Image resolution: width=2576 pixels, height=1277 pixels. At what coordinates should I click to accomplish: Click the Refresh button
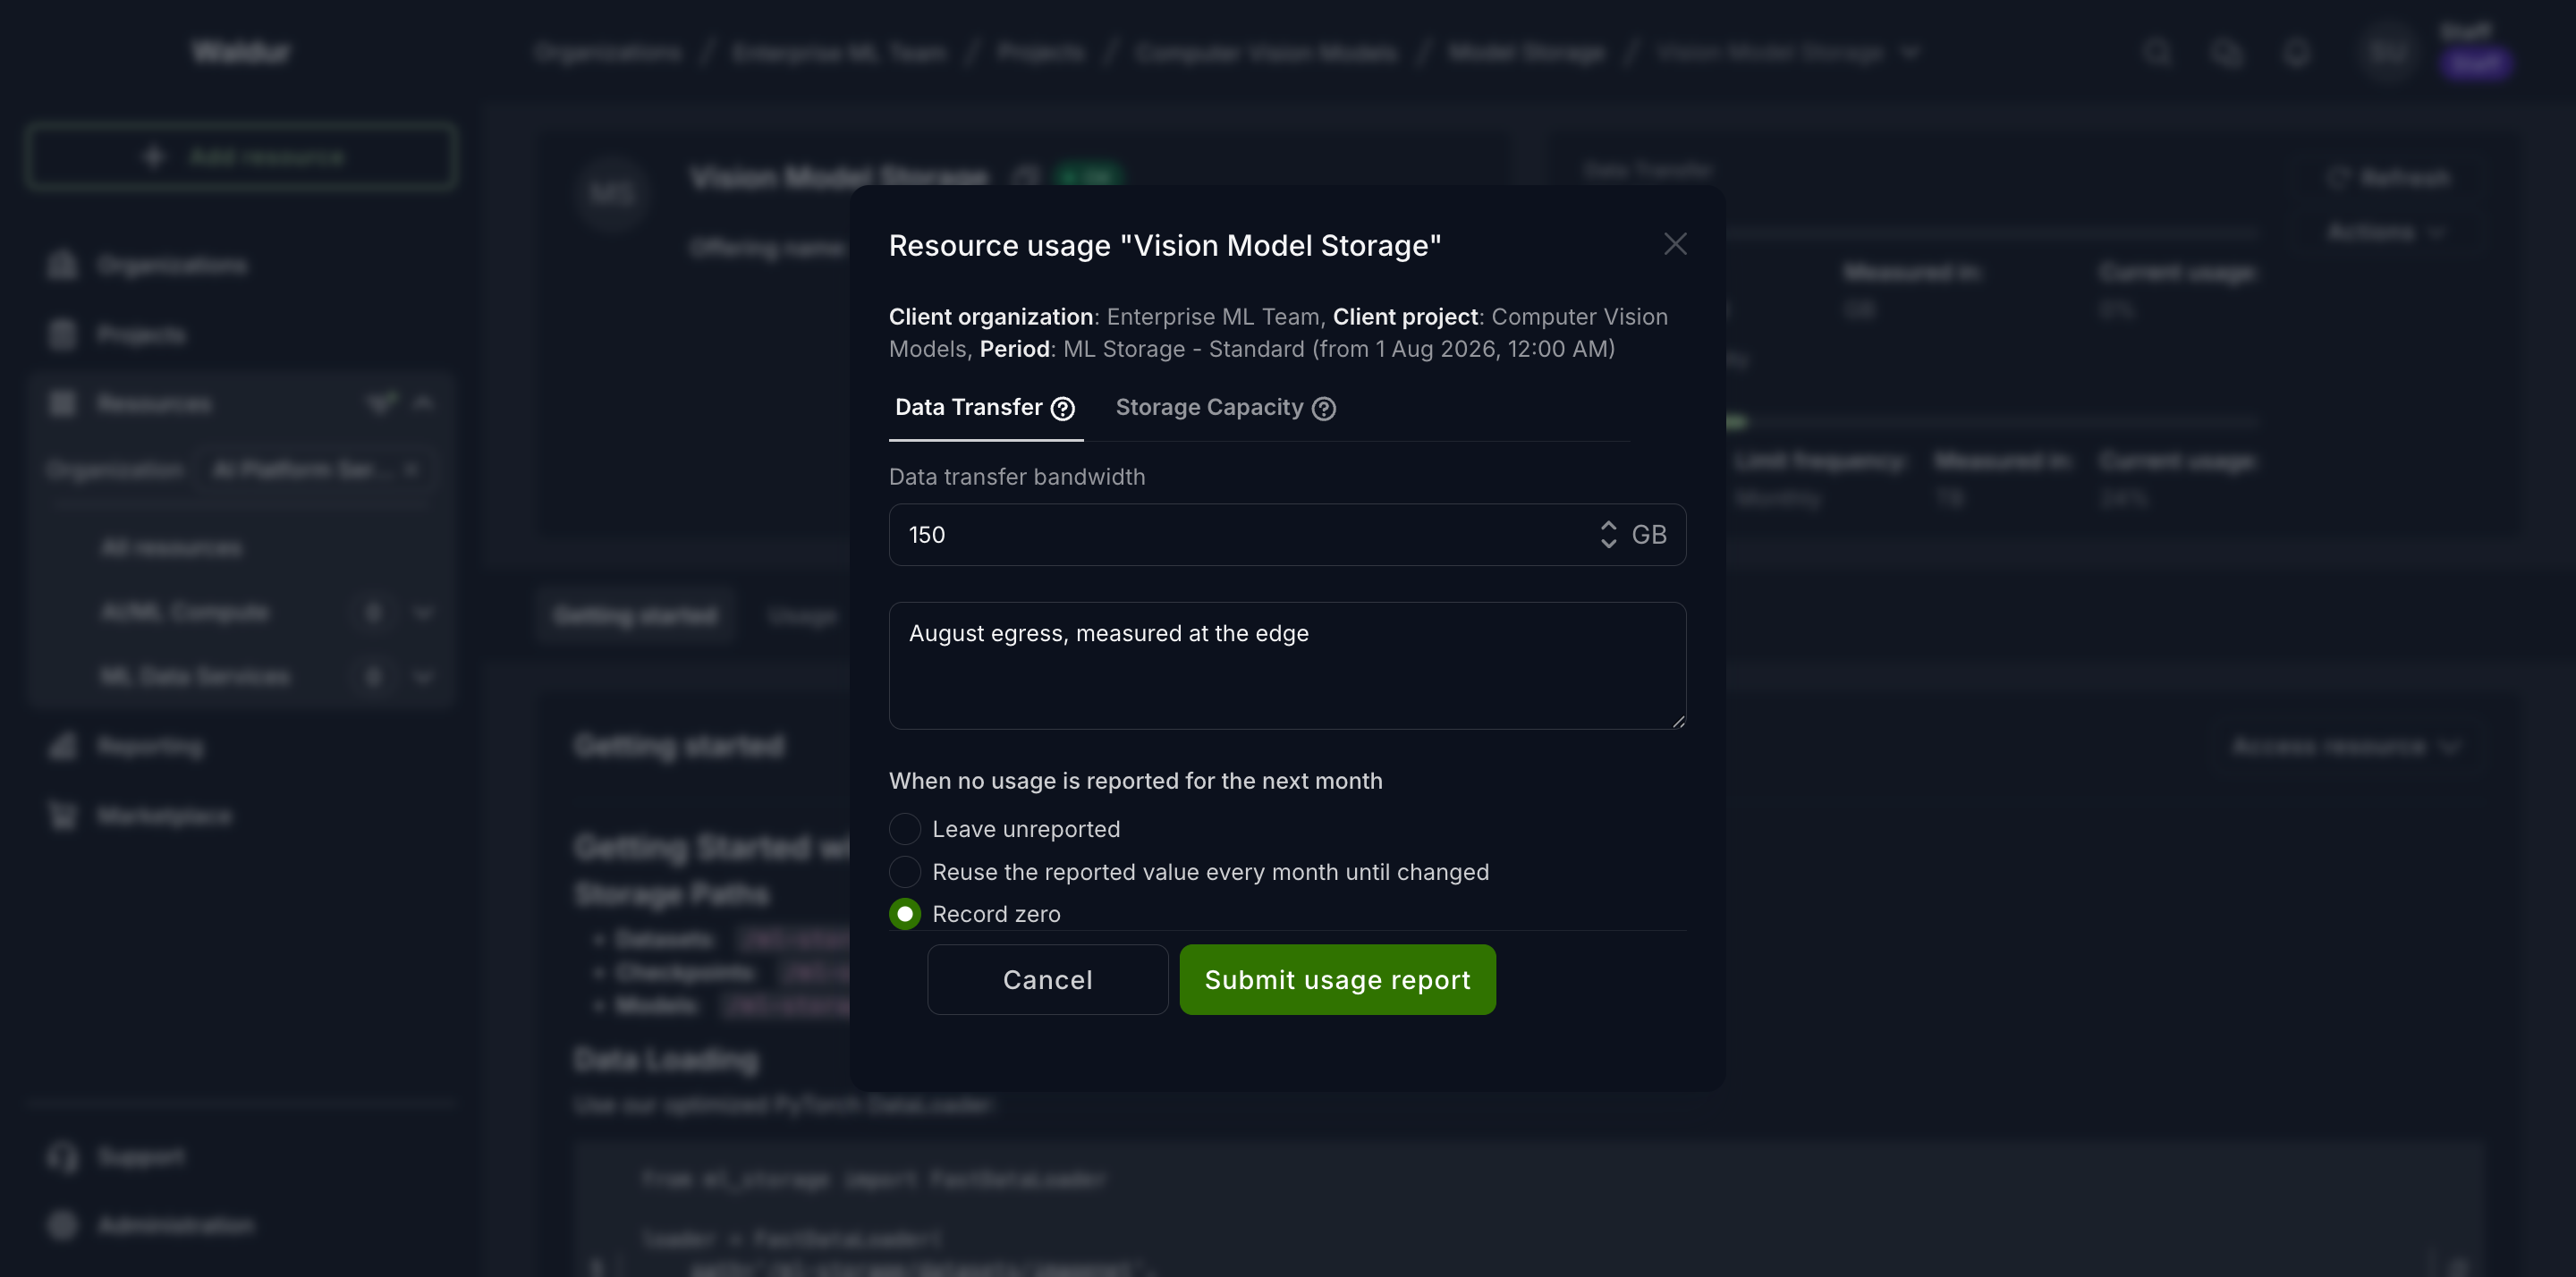(2388, 178)
